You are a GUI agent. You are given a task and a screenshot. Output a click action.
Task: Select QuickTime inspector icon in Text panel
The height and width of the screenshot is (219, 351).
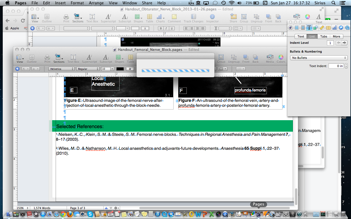(x=347, y=27)
